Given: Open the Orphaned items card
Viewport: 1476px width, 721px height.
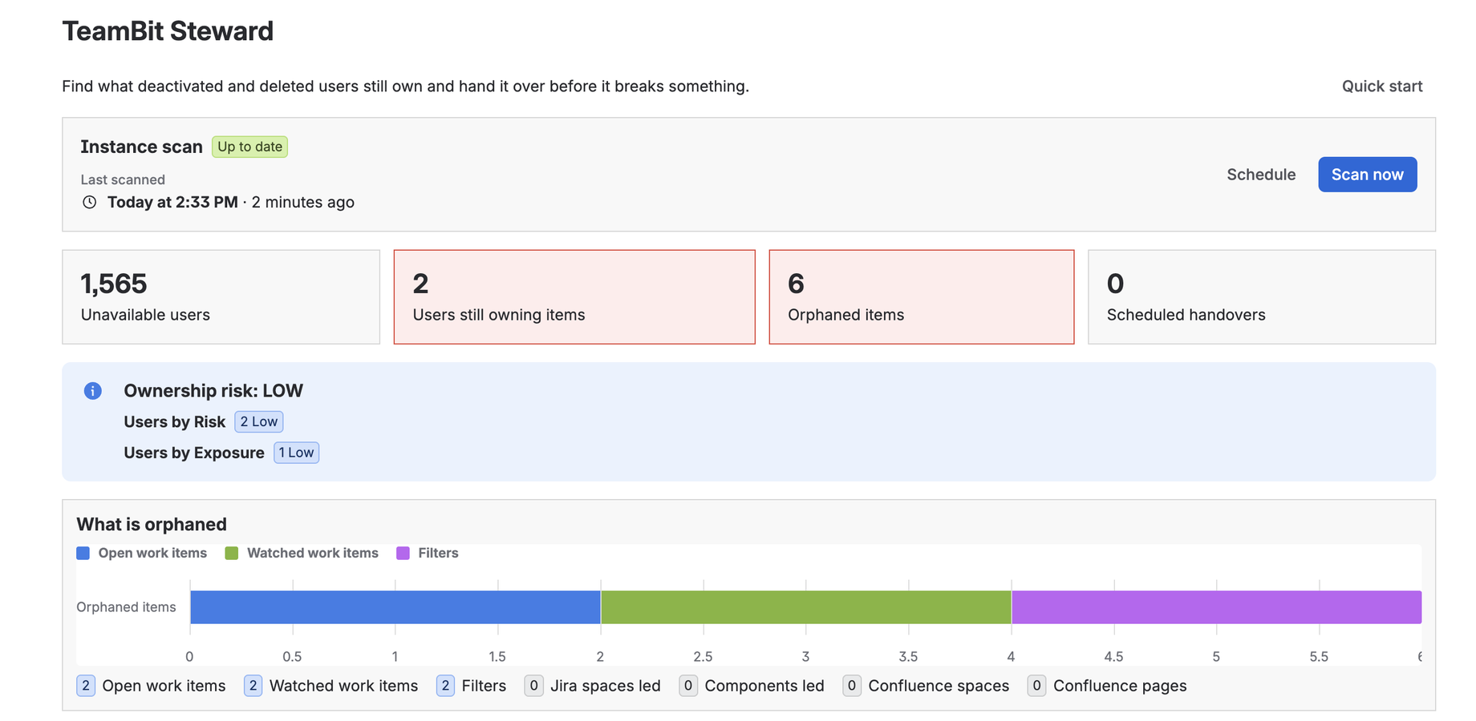Looking at the screenshot, I should [x=921, y=297].
